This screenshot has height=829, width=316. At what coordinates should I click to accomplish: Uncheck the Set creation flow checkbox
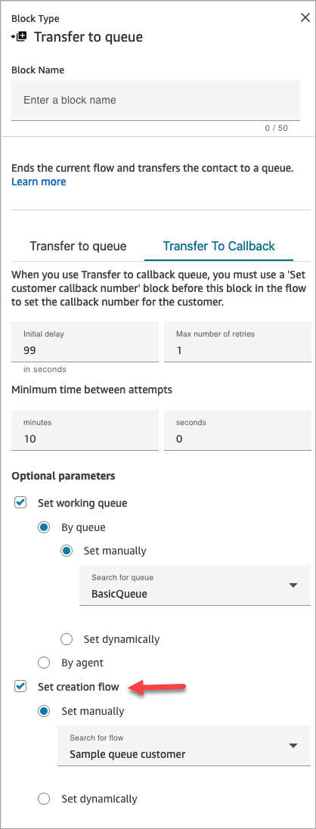pos(20,687)
